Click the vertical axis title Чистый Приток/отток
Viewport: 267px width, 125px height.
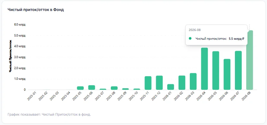(x=10, y=56)
